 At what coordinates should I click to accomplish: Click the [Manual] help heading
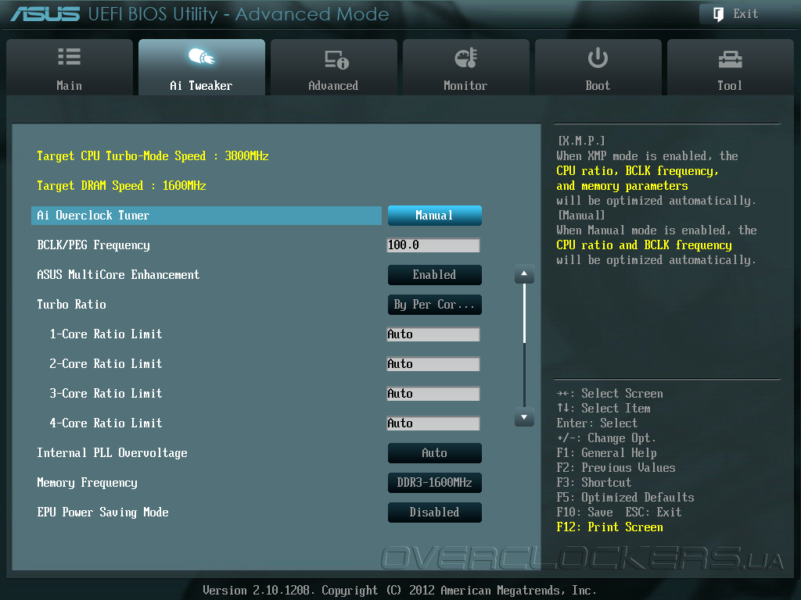coord(582,216)
